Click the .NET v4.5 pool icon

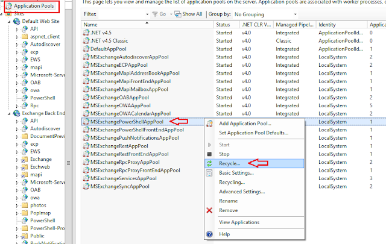86,33
